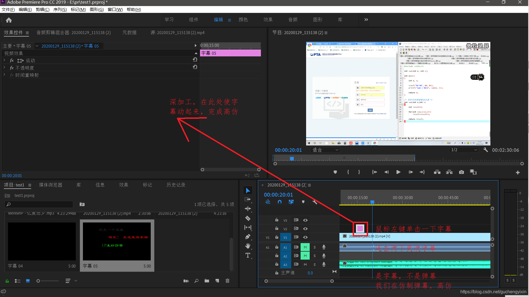Select the Hand tool

tap(248, 246)
